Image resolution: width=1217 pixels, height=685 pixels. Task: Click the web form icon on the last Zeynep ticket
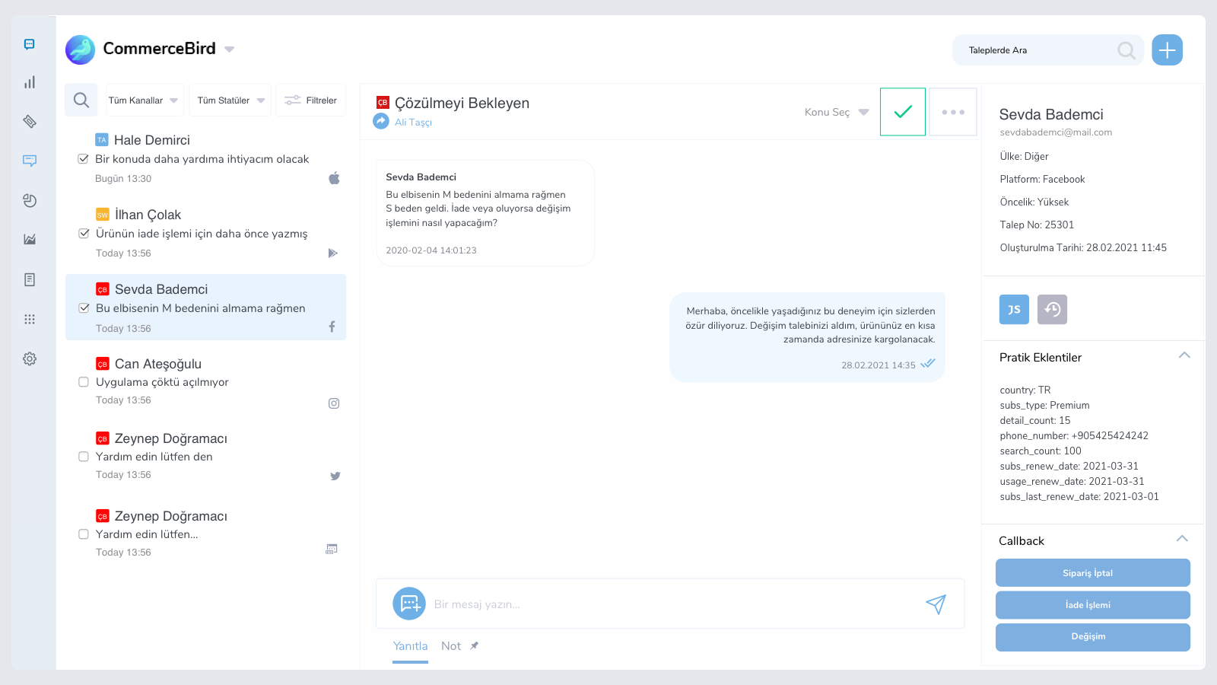point(332,549)
